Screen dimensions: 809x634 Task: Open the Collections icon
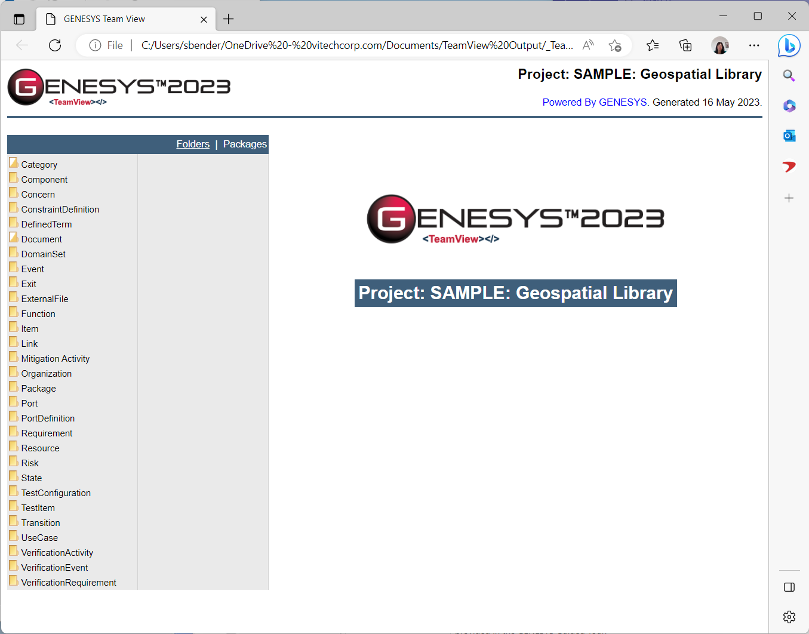tap(685, 45)
